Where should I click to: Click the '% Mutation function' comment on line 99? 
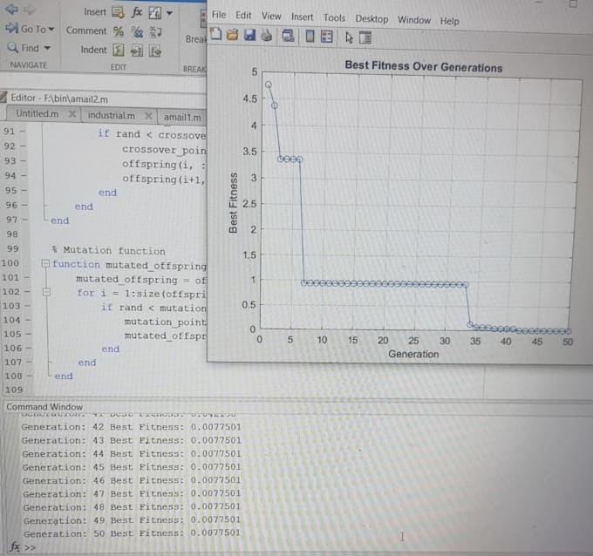click(x=108, y=250)
